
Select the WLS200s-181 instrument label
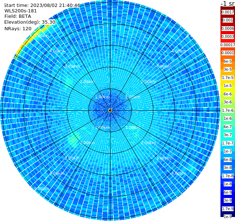coord(21,11)
